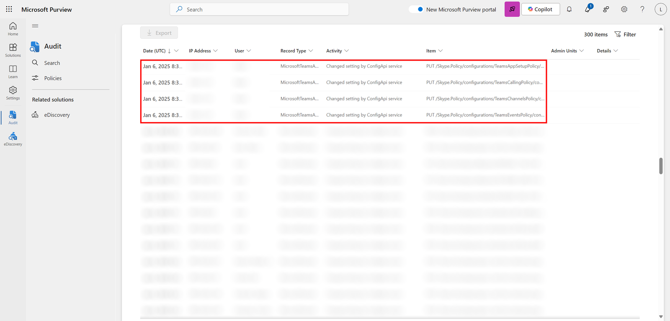670x321 pixels.
Task: Open User column dropdown
Action: pos(249,51)
